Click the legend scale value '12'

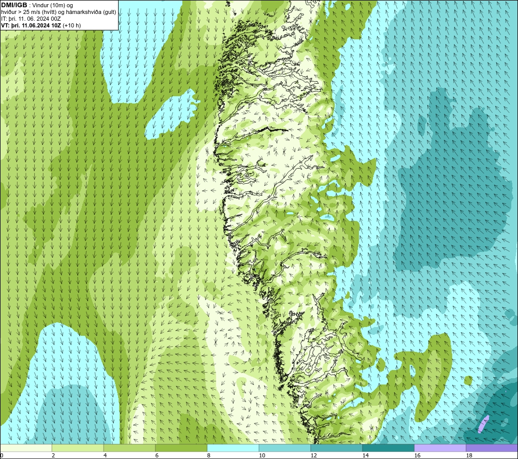[x=313, y=456]
